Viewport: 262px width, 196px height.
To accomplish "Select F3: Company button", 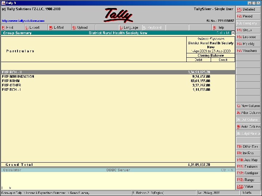I will 248,23.
